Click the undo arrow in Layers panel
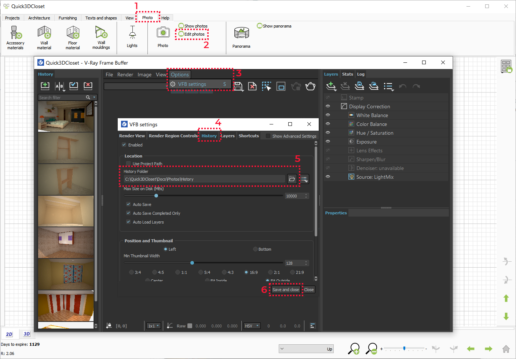The height and width of the screenshot is (359, 516). tap(403, 86)
